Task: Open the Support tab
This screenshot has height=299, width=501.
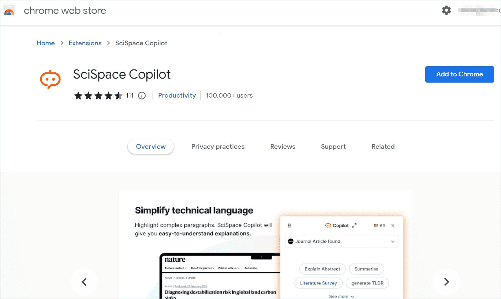Action: pos(333,147)
